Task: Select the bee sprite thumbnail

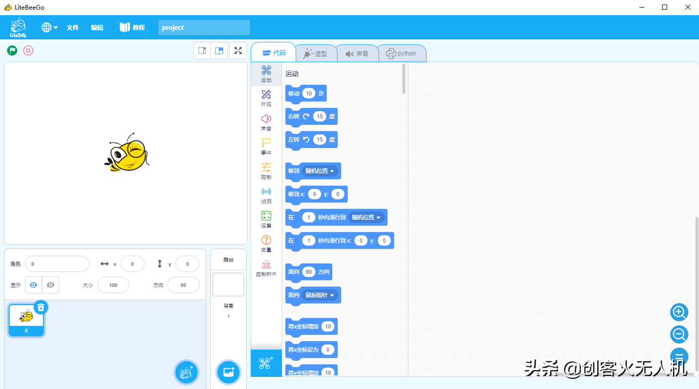Action: pos(26,320)
